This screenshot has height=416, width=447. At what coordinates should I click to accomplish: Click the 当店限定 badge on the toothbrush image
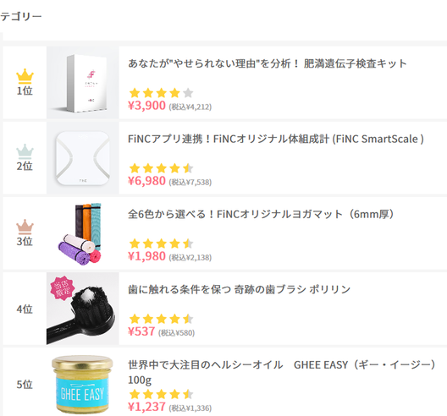point(63,287)
